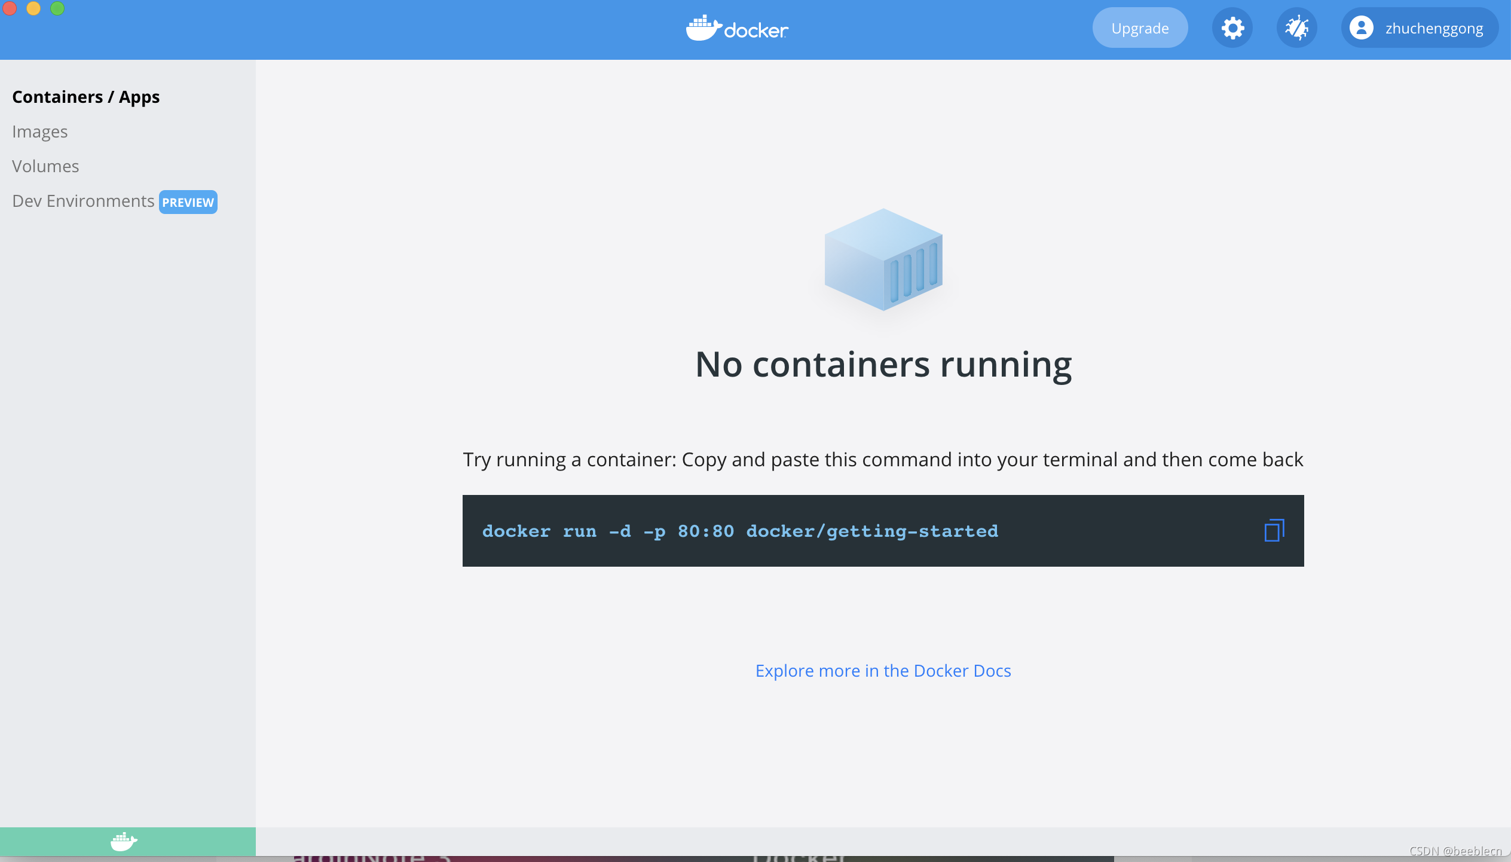
Task: Open Settings via gear icon
Action: coord(1232,28)
